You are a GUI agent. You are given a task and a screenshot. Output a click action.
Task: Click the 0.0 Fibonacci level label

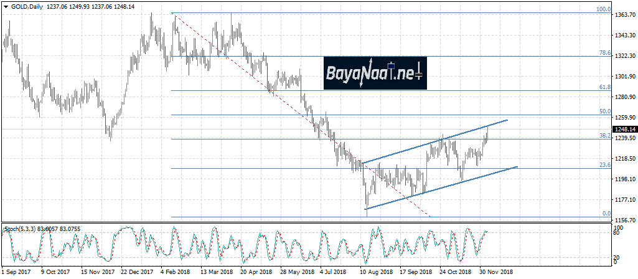pos(606,214)
